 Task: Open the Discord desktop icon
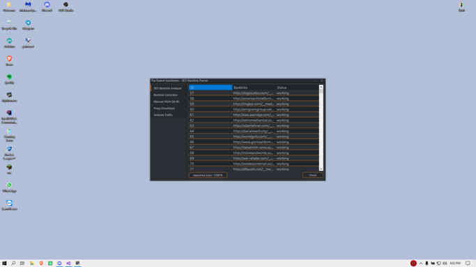(47, 7)
